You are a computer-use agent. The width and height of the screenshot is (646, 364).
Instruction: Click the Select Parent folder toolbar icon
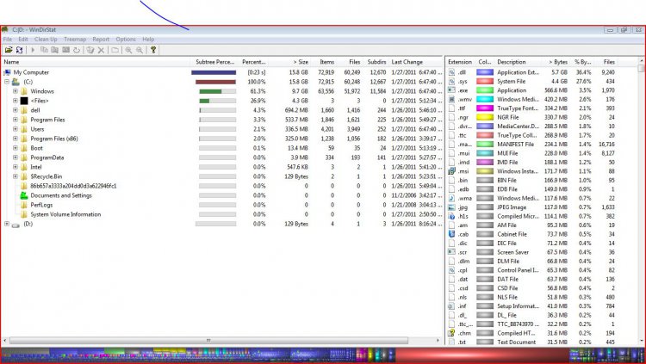[115, 50]
